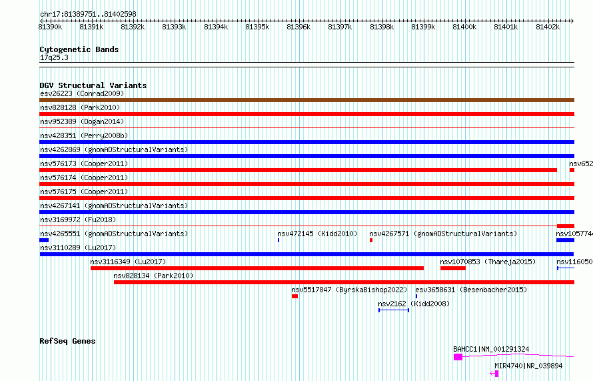Click the Cytogenetic Bands track title
Screen dimensions: 593x381
click(79, 49)
